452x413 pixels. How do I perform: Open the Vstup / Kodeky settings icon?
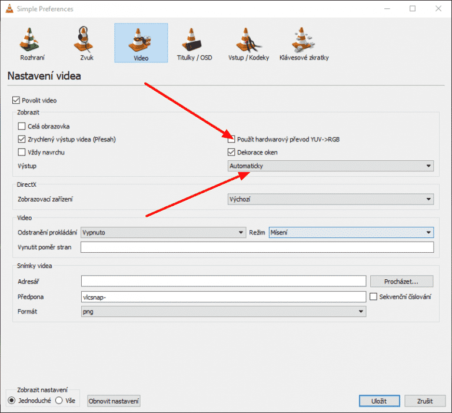(248, 42)
